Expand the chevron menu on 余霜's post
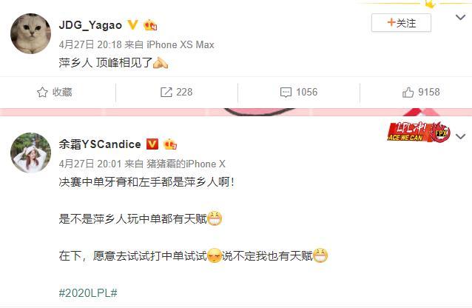Viewport: 472px width, 308px height. pyautogui.click(x=460, y=136)
